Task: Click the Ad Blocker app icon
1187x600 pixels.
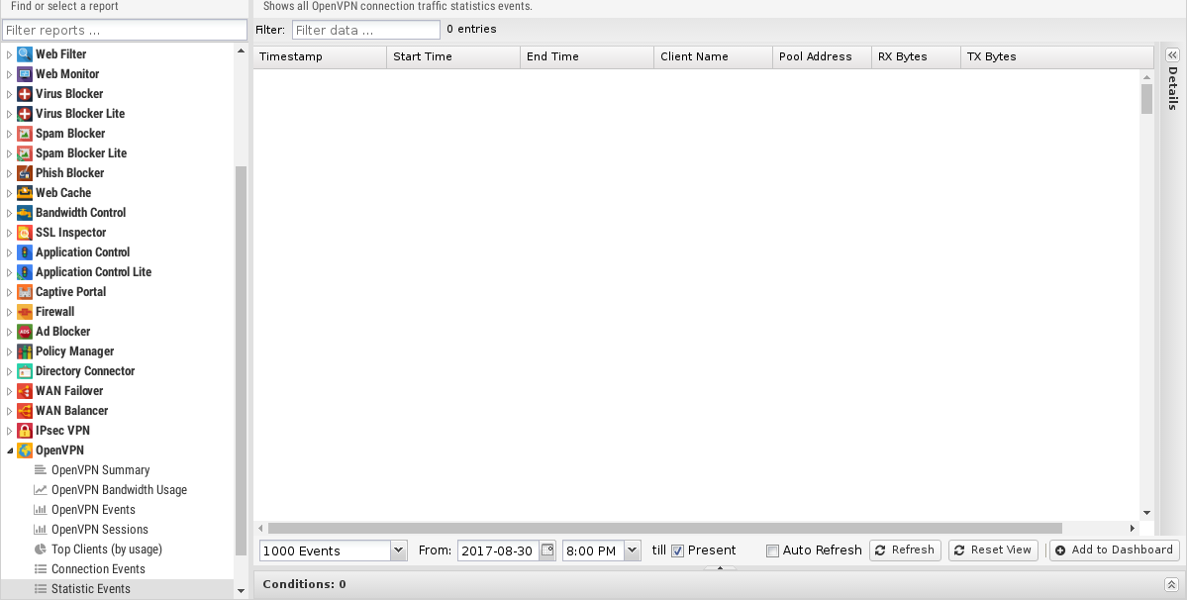Action: 24,332
